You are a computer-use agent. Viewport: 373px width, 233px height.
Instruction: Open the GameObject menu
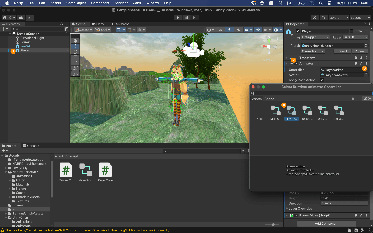[x=76, y=3]
